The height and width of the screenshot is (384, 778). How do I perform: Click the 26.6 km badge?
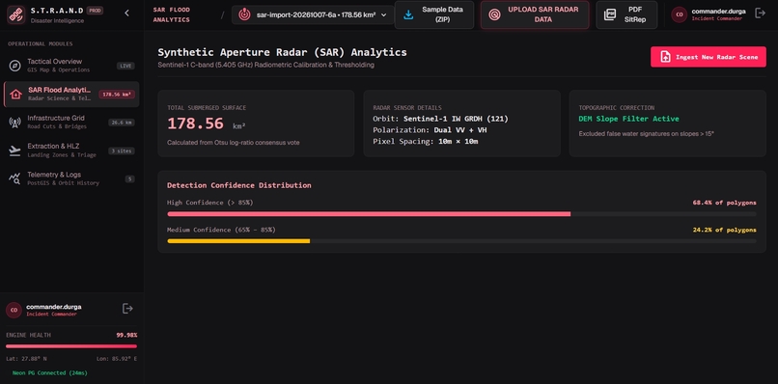tap(122, 123)
